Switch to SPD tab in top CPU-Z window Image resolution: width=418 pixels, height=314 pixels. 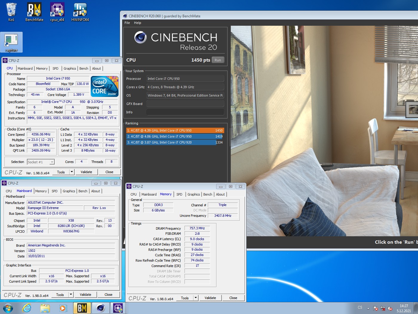point(55,68)
